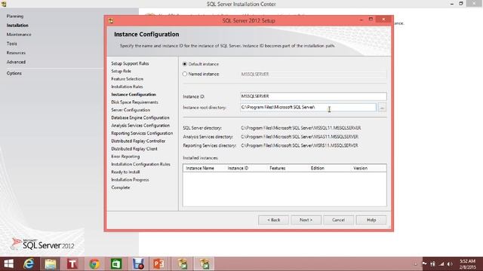The height and width of the screenshot is (271, 483).
Task: Launch Google Chrome from taskbar
Action: click(94, 264)
